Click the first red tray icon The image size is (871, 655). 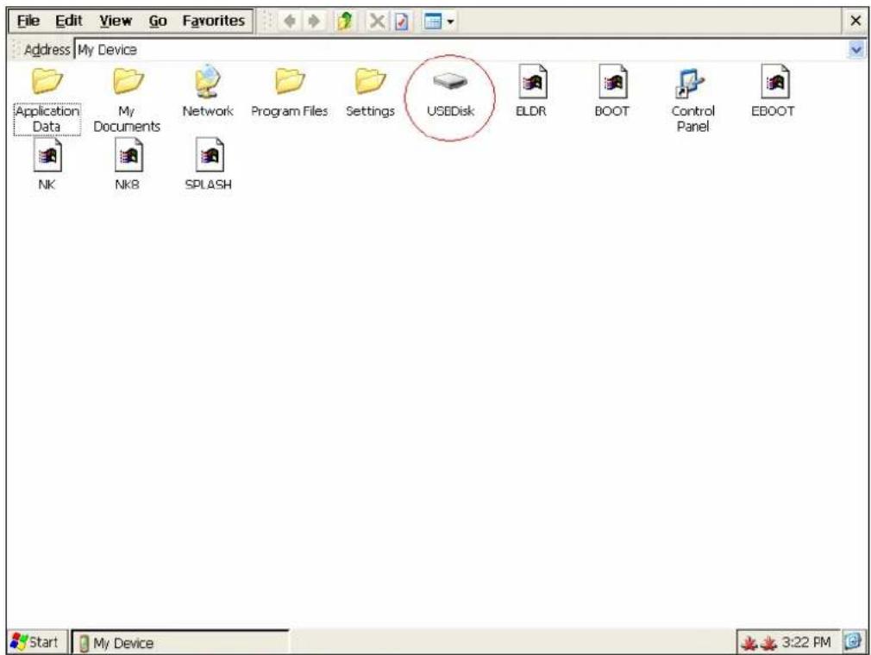pyautogui.click(x=750, y=643)
